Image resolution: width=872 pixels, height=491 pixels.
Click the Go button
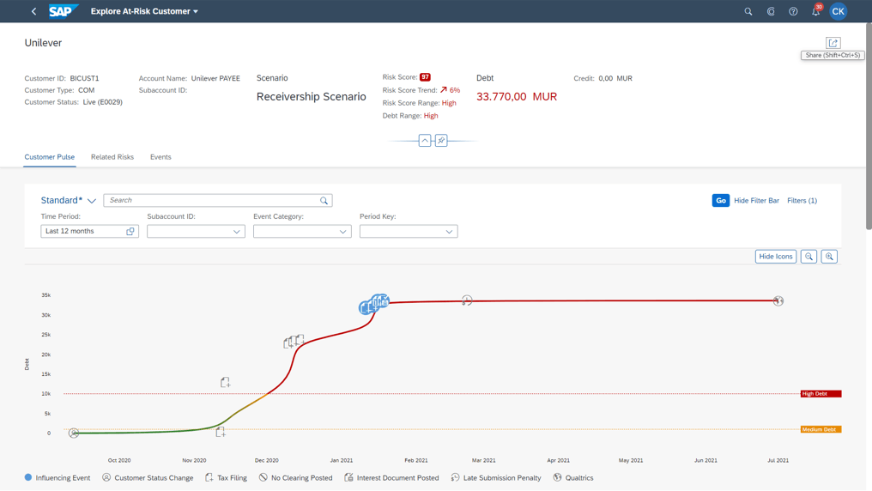[x=721, y=200]
